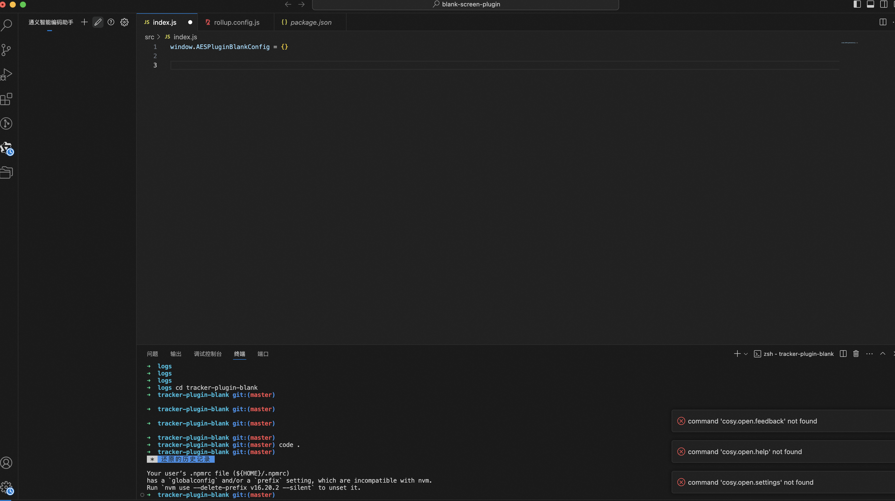Click the code line window.AESPluginBlankConfig
This screenshot has height=501, width=895.
(x=229, y=47)
